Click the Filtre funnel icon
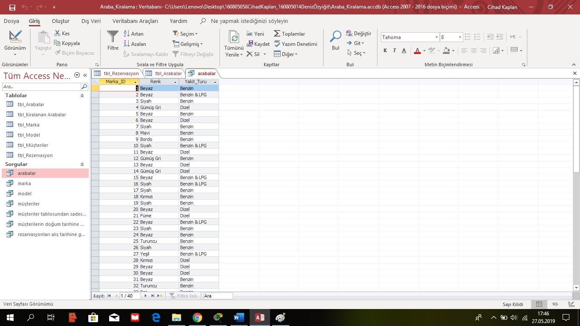 pyautogui.click(x=113, y=37)
